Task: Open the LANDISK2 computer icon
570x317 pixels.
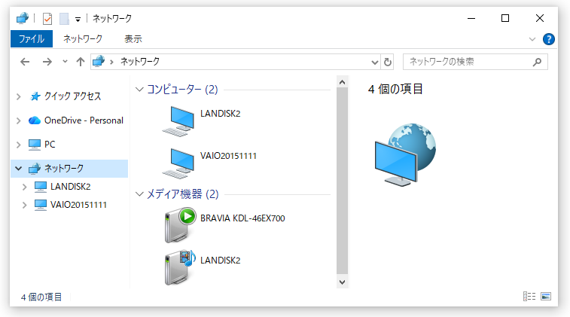Action: click(178, 119)
